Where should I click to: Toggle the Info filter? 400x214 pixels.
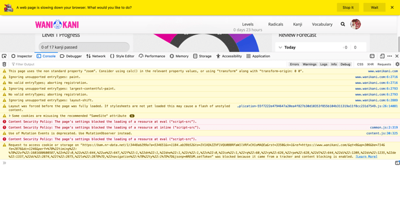coord(334,64)
